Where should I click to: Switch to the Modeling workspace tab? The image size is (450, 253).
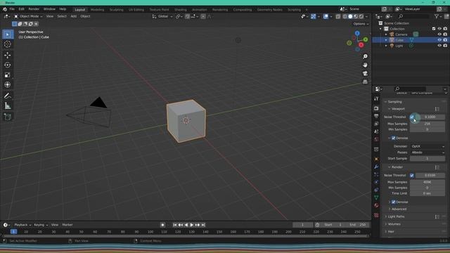click(x=97, y=10)
